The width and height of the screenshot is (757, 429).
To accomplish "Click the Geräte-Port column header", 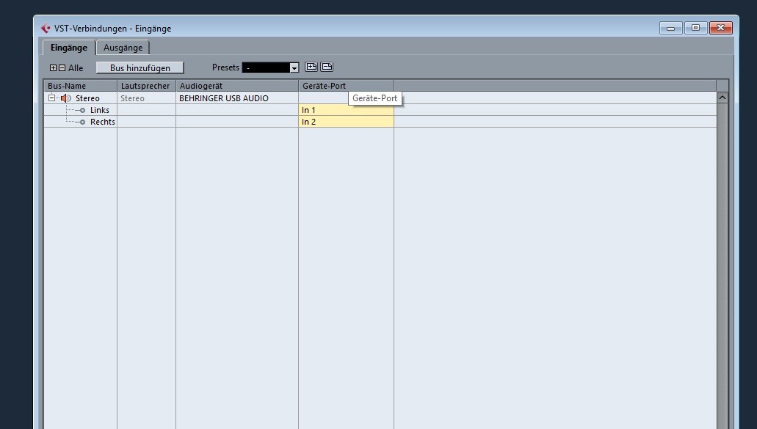I will click(346, 86).
